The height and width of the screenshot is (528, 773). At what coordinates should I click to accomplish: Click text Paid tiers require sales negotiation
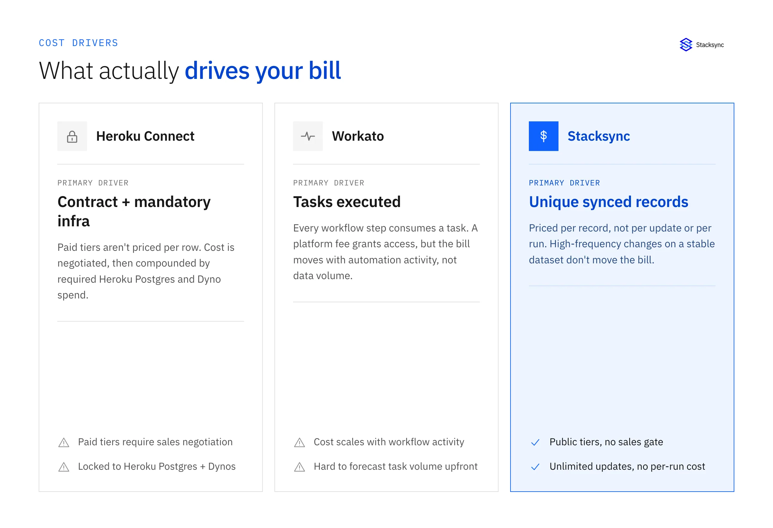point(155,442)
